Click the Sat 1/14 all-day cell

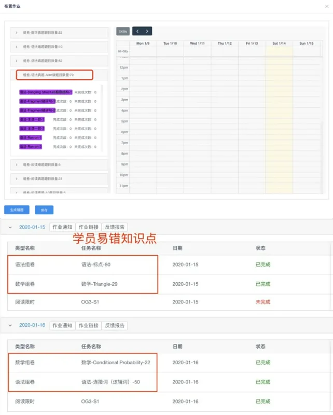coord(279,51)
